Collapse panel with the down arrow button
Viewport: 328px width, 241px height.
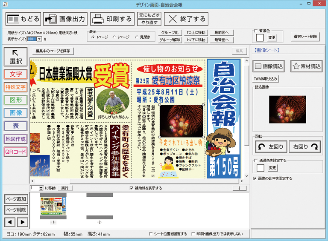pyautogui.click(x=239, y=188)
